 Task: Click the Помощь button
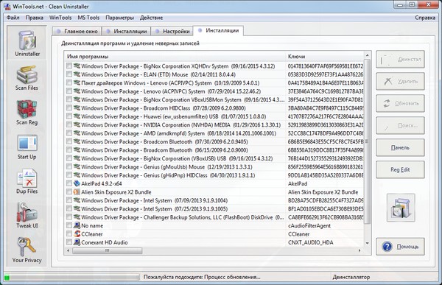[400, 247]
